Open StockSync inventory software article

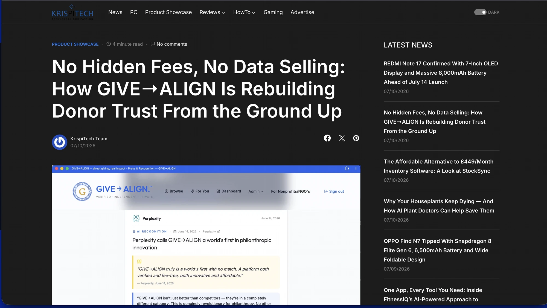pyautogui.click(x=439, y=166)
